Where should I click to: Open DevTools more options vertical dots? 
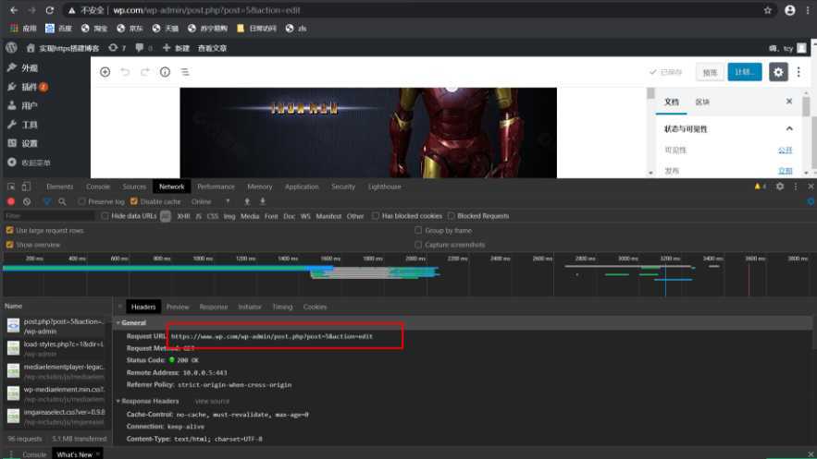(796, 187)
